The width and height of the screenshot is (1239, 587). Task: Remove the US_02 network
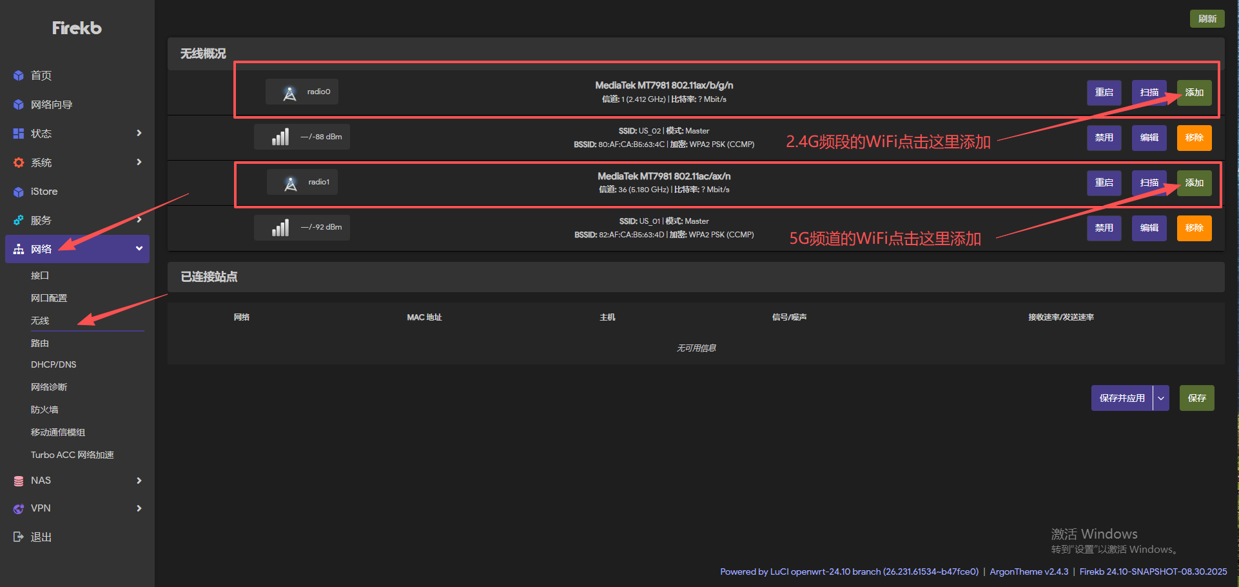[x=1194, y=138]
